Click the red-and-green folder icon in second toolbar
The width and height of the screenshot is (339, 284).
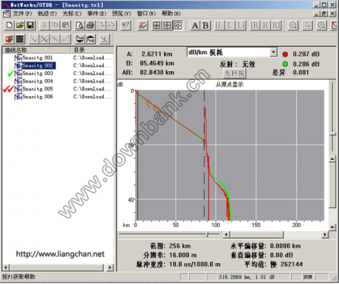(9, 39)
